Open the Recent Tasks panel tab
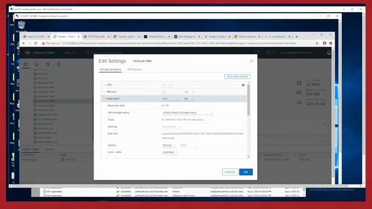 (30, 149)
